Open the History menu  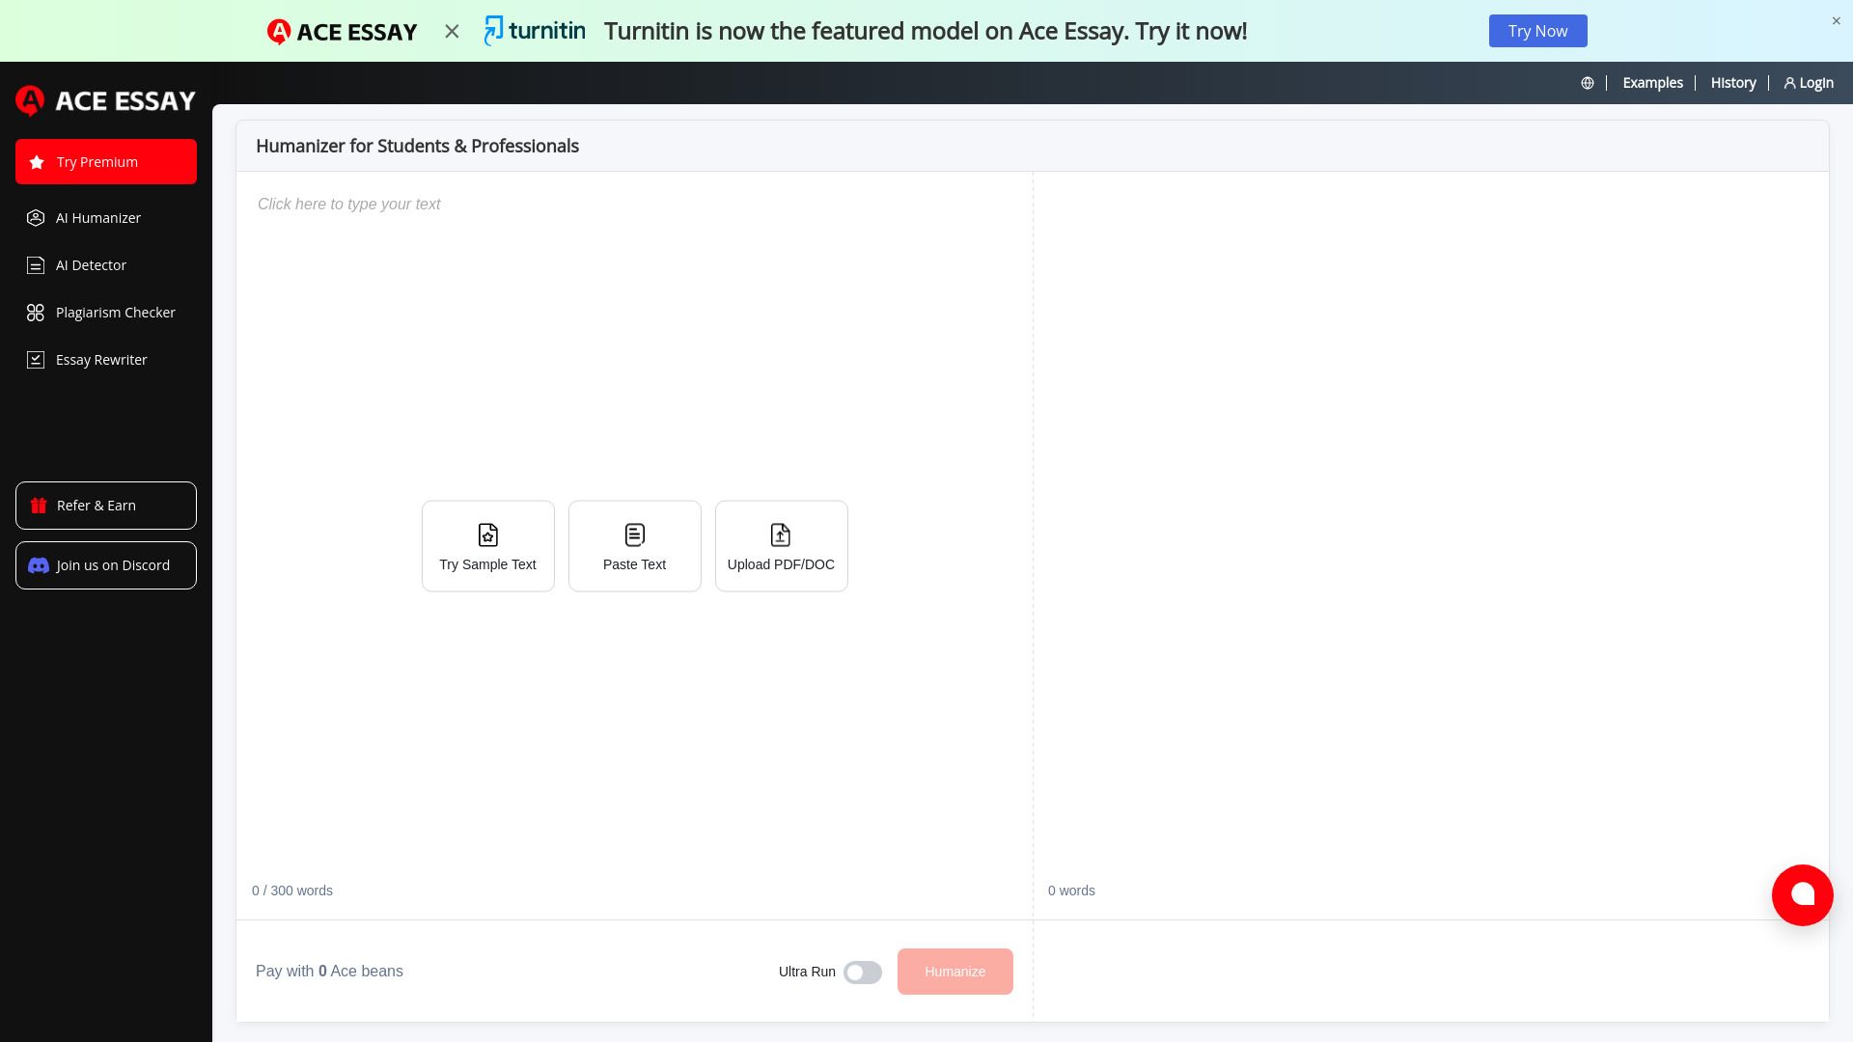(1732, 83)
